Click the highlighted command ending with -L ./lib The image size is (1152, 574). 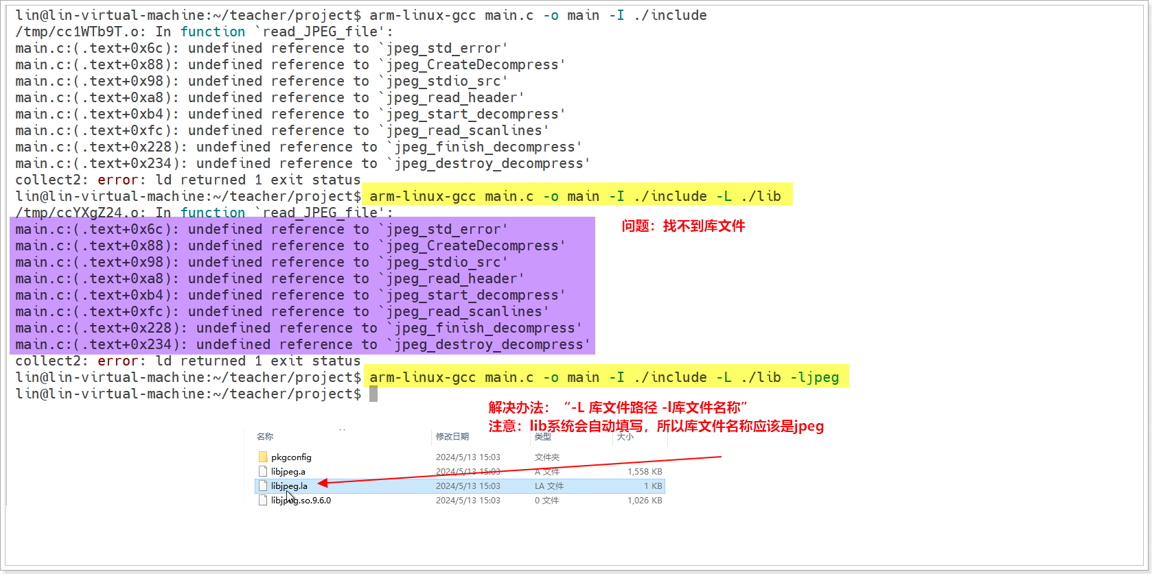point(575,196)
